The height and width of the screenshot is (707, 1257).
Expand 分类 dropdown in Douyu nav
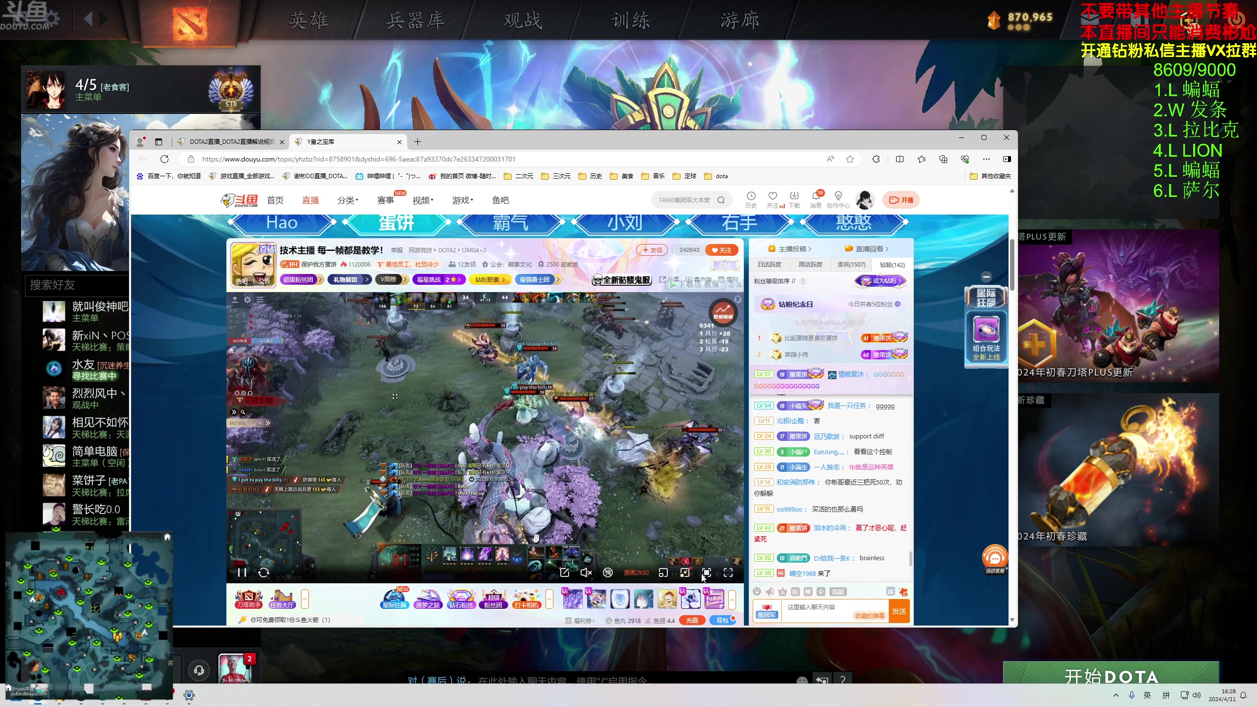[348, 200]
